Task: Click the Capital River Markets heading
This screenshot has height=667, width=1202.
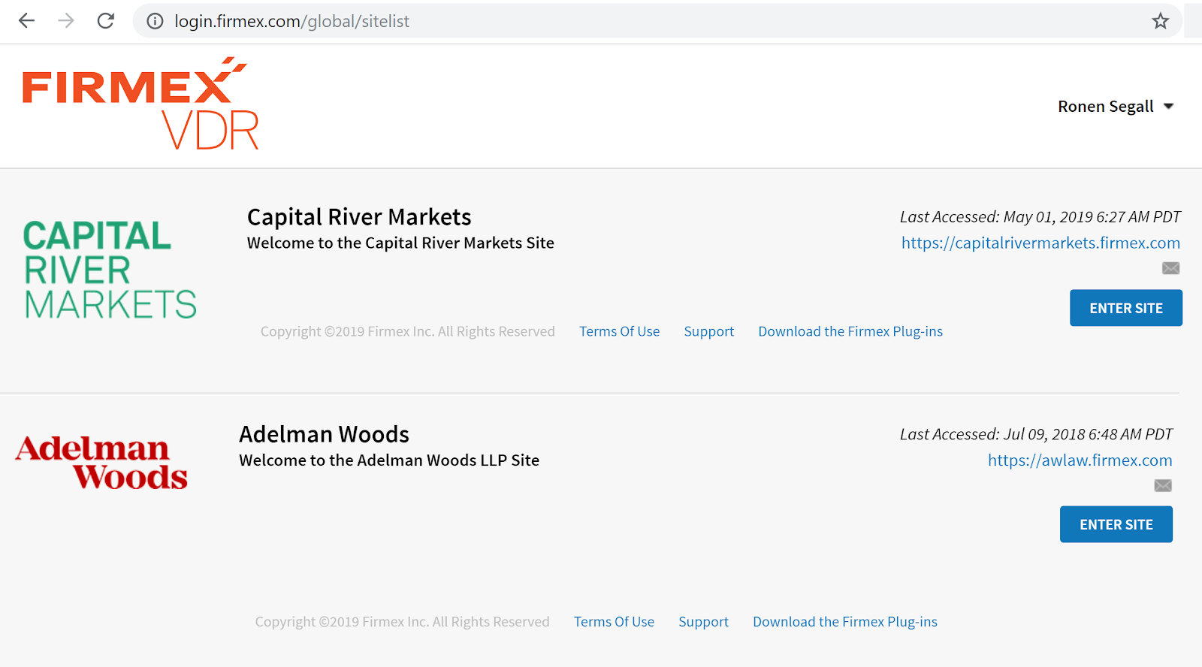Action: click(359, 217)
